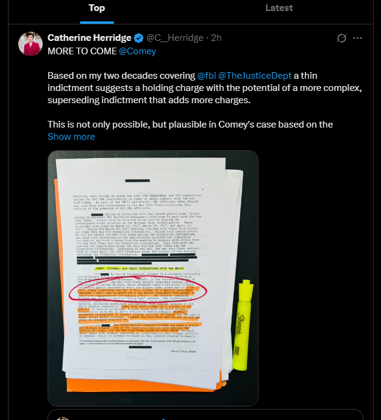The height and width of the screenshot is (420, 381).
Task: Open post via 'MORE TO COME' text
Action: point(82,51)
